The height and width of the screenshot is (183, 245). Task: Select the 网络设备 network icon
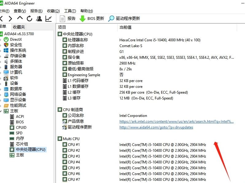coord(6,95)
